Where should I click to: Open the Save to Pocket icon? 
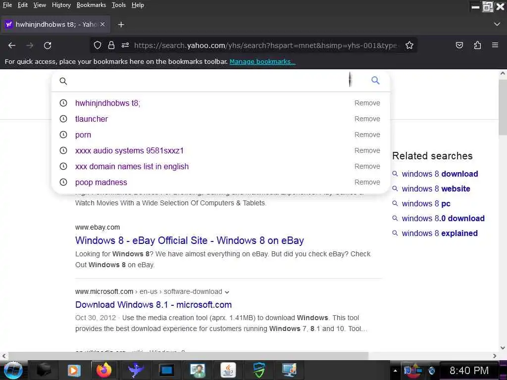click(459, 45)
